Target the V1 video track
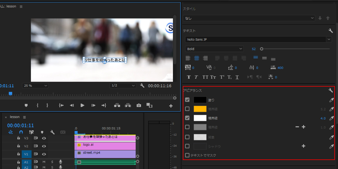The width and height of the screenshot is (338, 169). click(x=26, y=154)
